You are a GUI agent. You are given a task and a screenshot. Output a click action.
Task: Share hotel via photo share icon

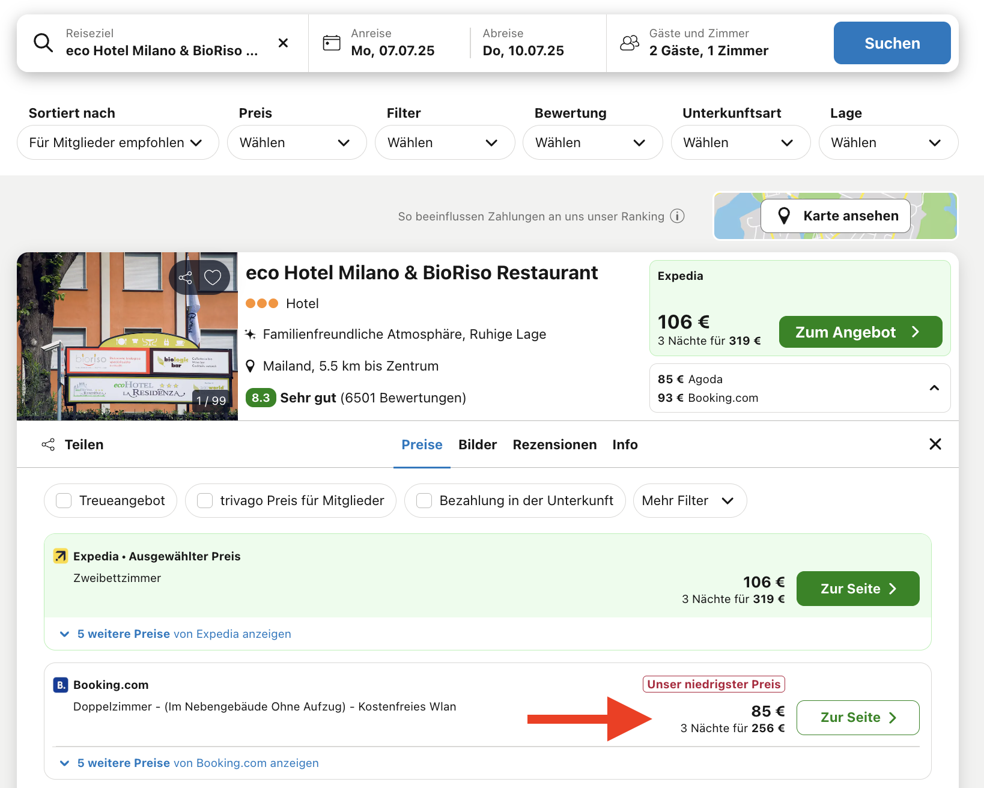(x=185, y=277)
